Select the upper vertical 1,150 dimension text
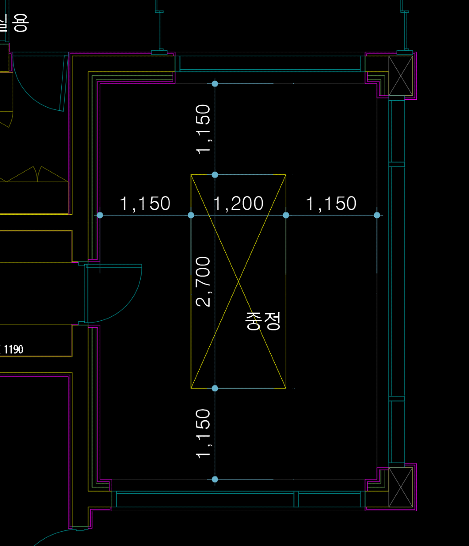469x546 pixels. (203, 129)
